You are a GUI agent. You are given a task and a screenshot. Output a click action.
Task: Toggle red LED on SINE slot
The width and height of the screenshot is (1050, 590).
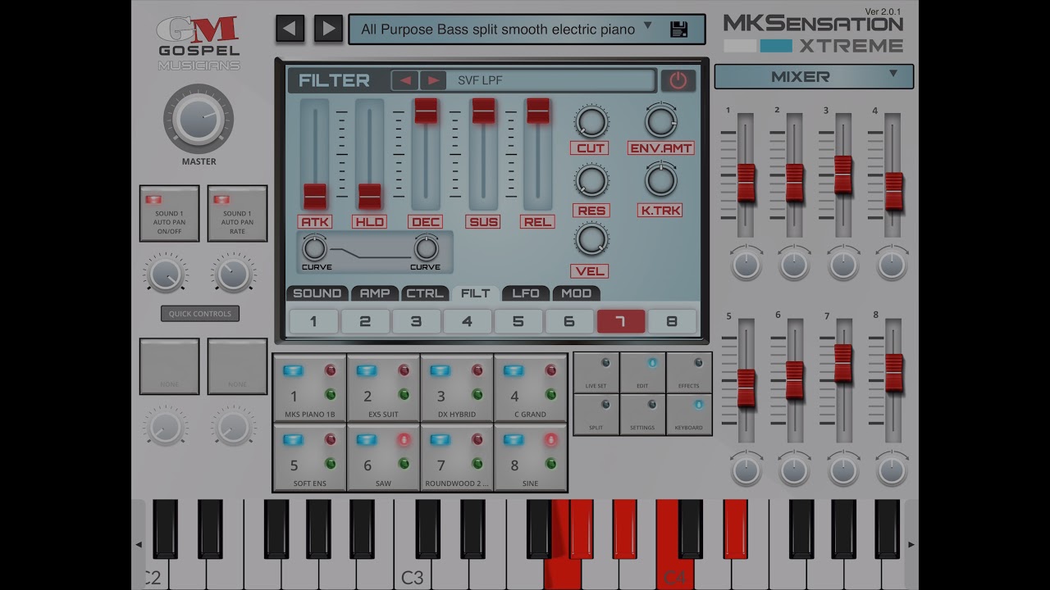[x=550, y=440]
